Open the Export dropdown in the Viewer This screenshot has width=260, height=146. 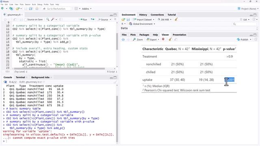153,39
